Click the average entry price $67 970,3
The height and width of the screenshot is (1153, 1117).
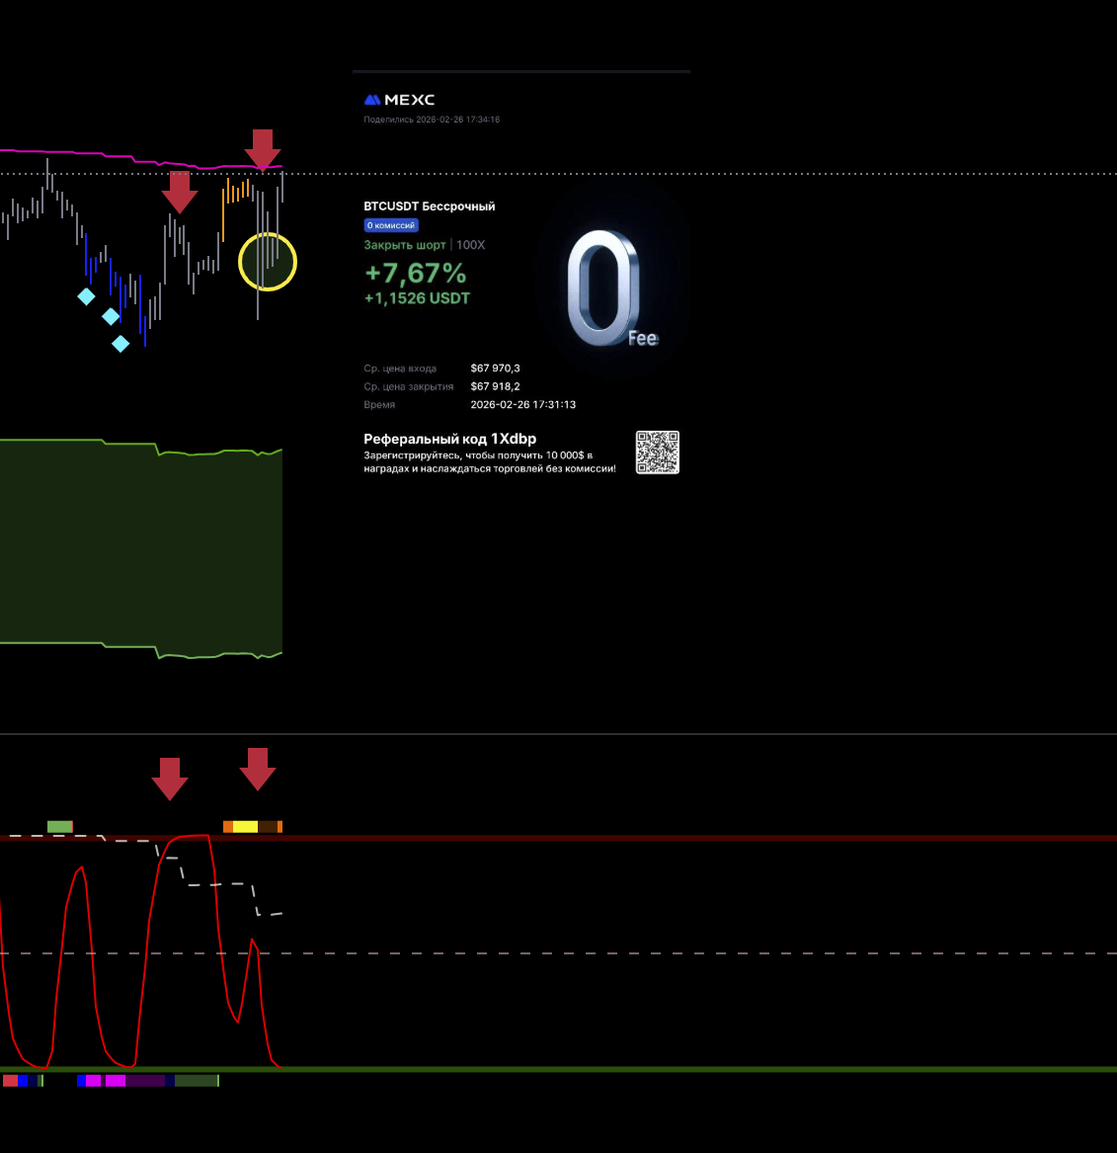click(495, 369)
